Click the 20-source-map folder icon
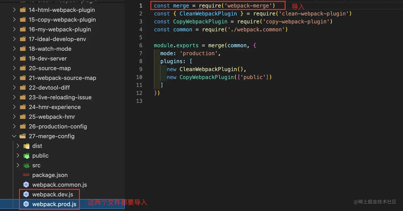The height and width of the screenshot is (211, 403). tap(23, 68)
